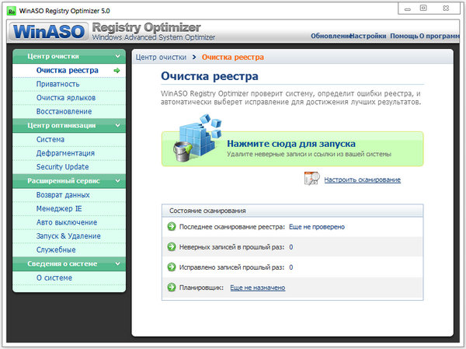Open the Настройки menu
466x349 pixels.
point(368,37)
